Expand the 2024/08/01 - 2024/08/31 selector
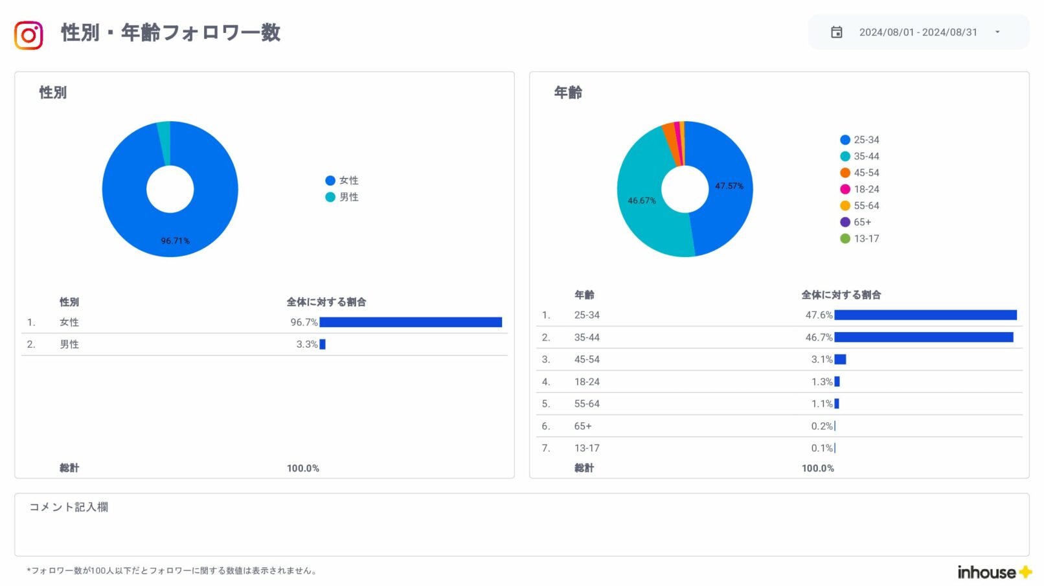 (920, 32)
